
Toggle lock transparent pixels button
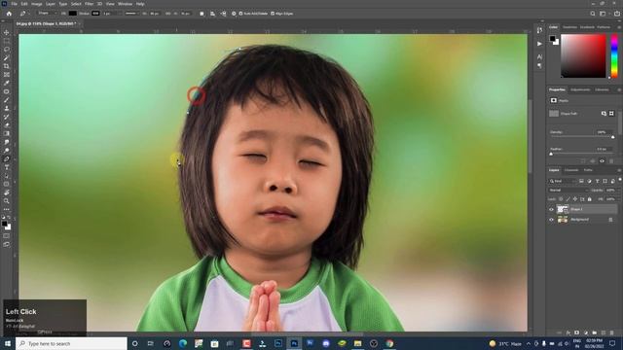561,198
